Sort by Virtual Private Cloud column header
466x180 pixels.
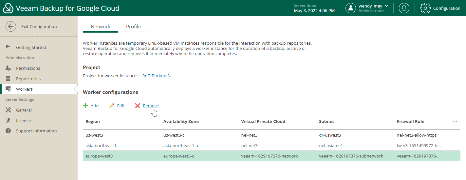click(263, 121)
